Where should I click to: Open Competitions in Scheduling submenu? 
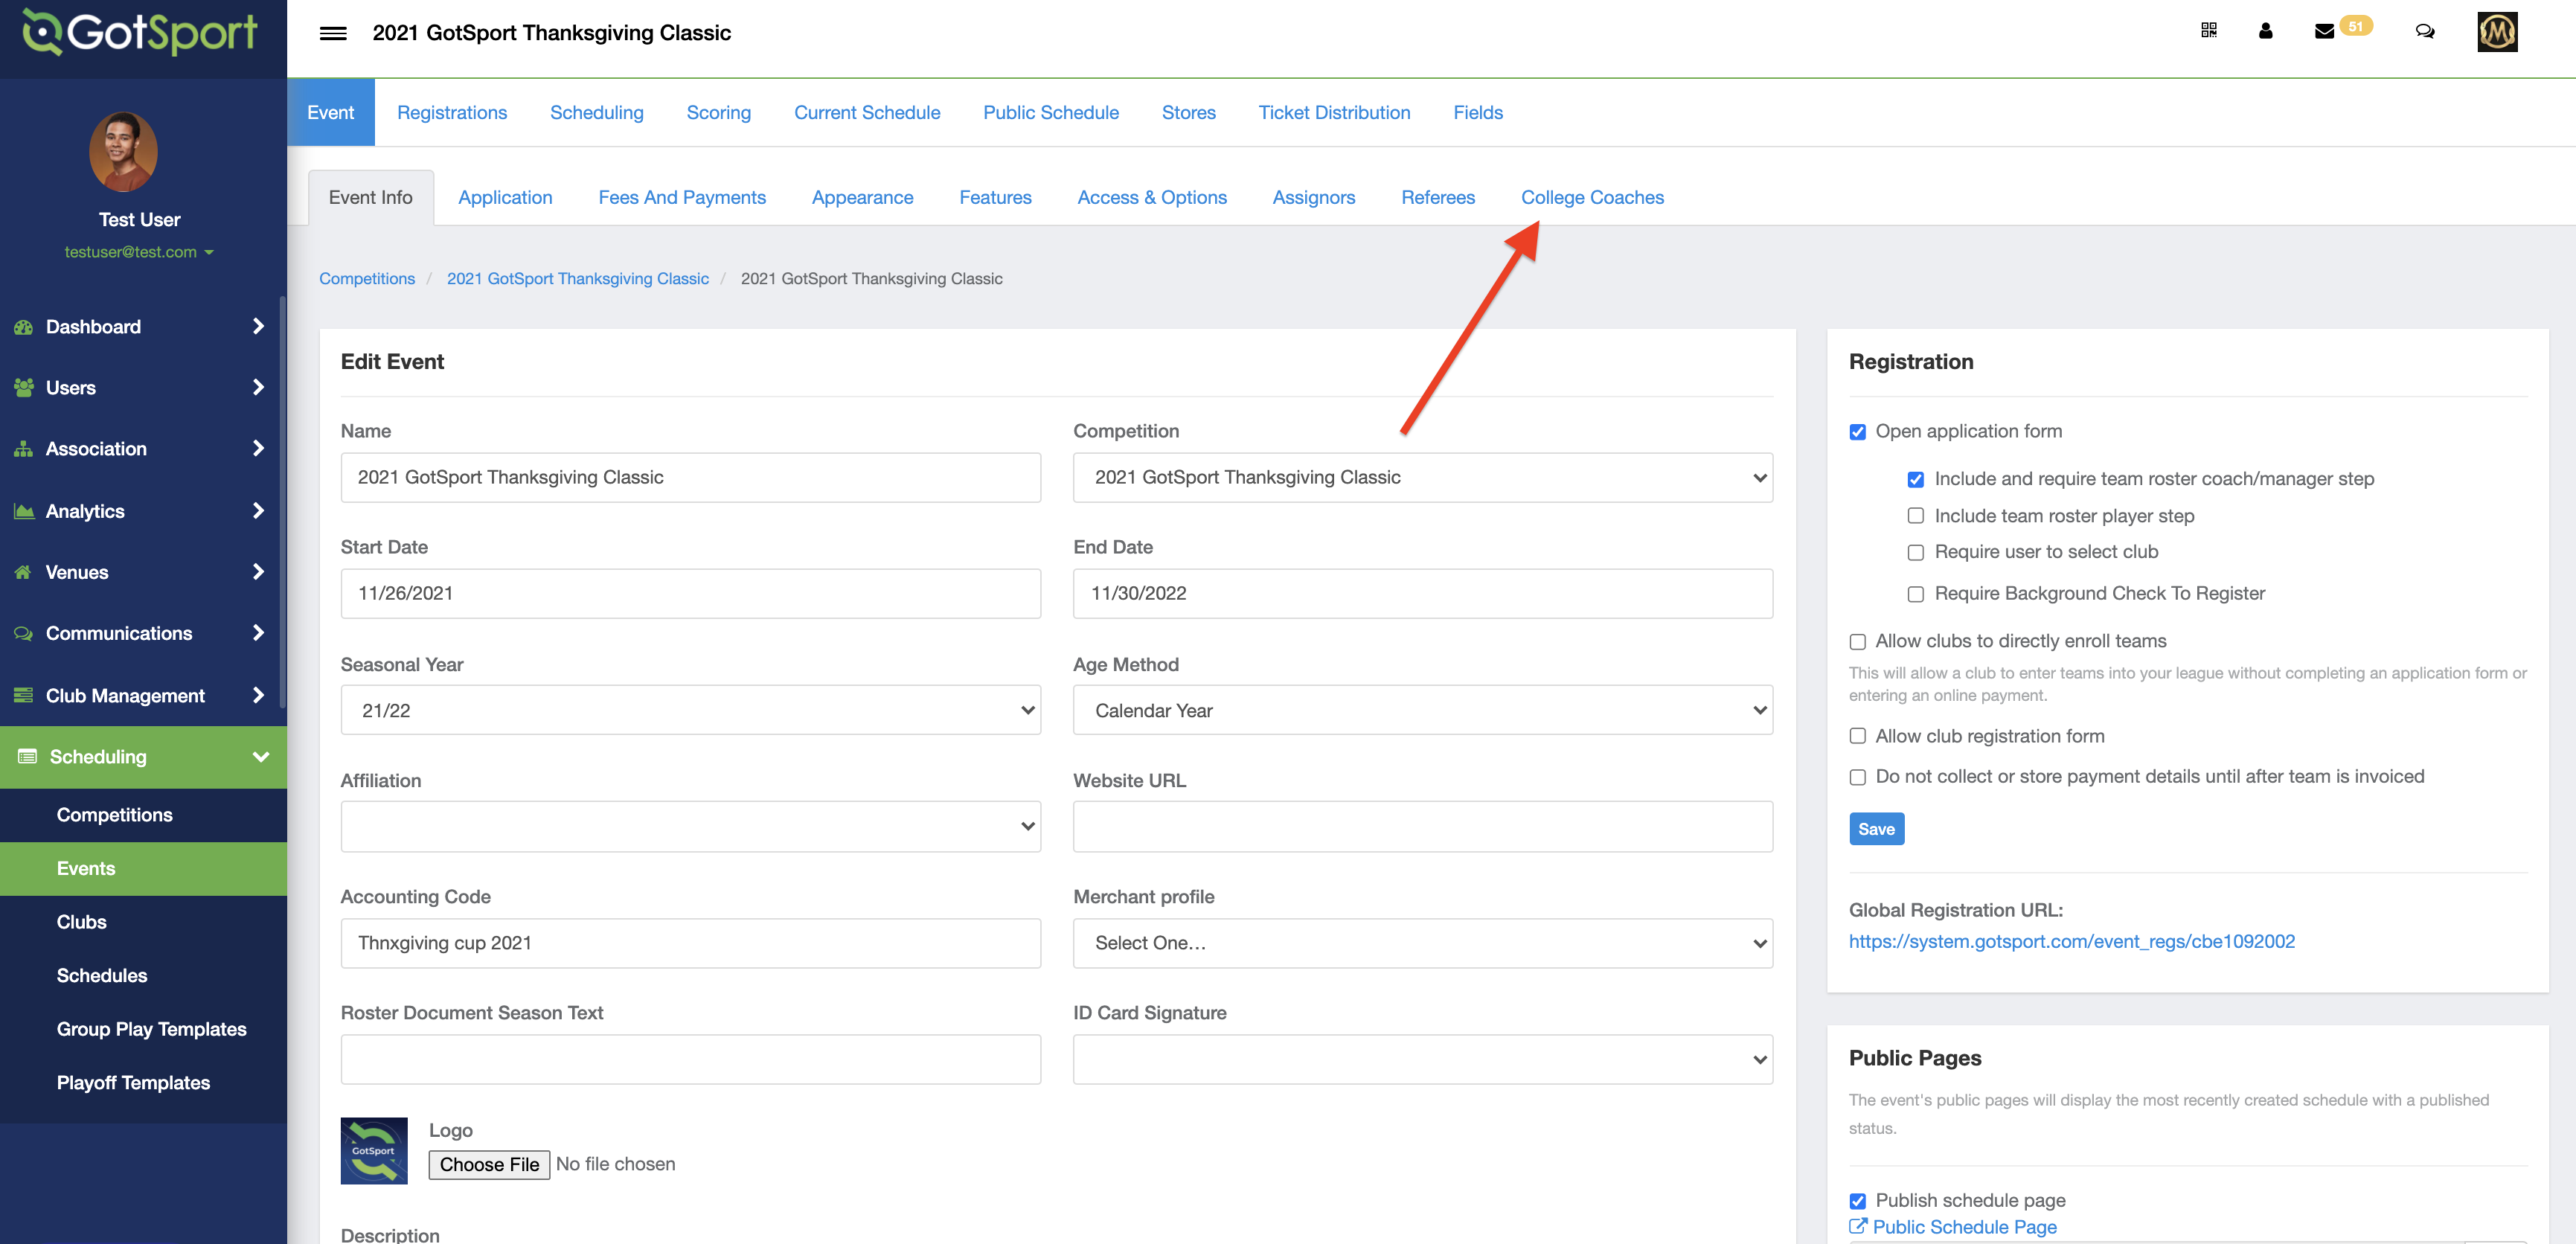[x=115, y=815]
